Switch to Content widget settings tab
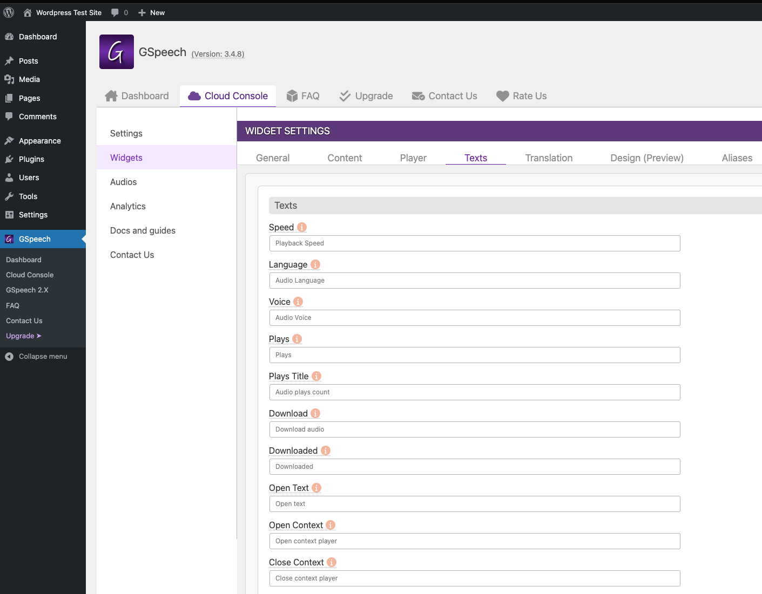Image resolution: width=762 pixels, height=594 pixels. [345, 158]
